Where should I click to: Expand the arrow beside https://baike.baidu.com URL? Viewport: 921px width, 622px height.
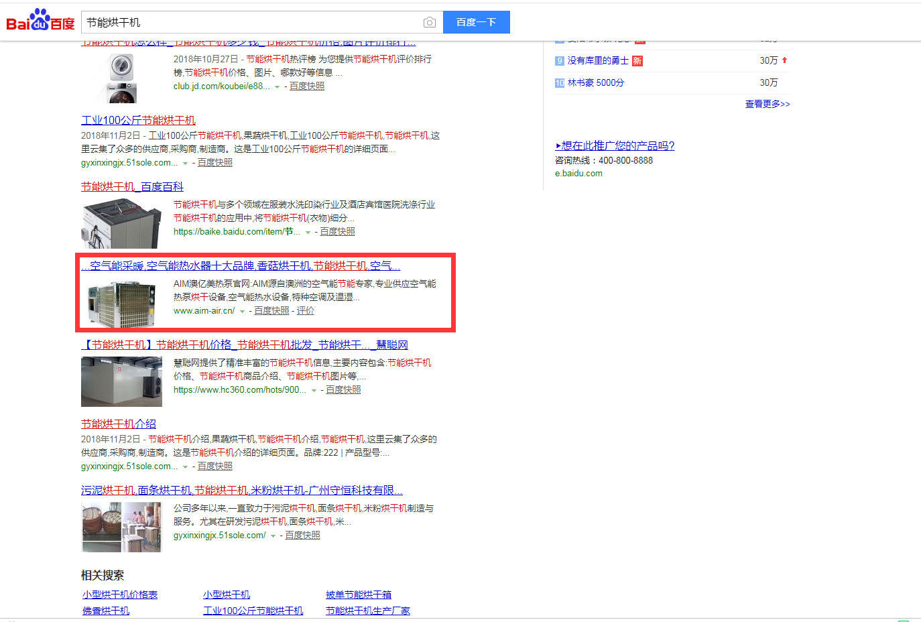tap(307, 231)
